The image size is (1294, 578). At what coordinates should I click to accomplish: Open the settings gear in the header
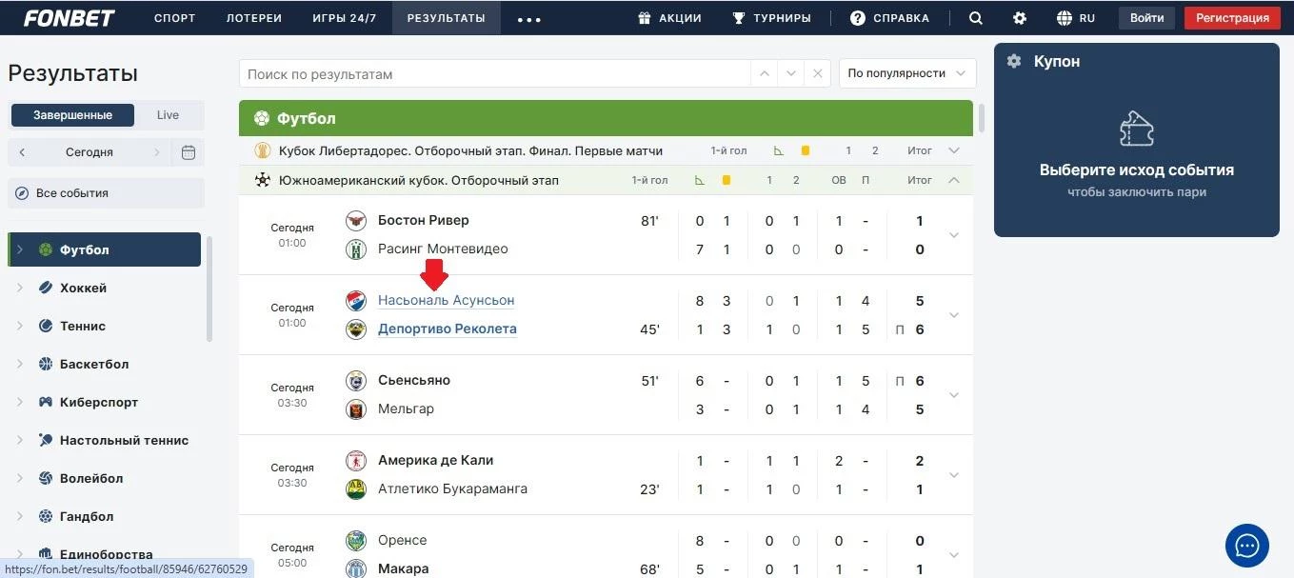1019,17
